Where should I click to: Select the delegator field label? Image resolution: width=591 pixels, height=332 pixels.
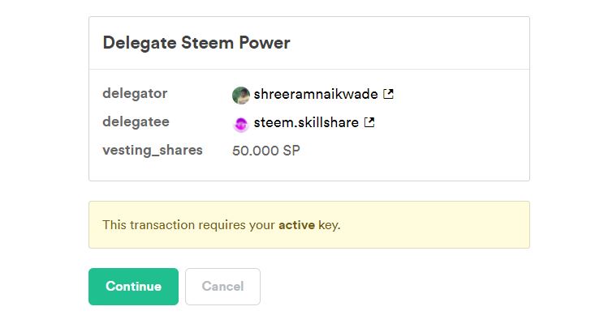pos(135,93)
